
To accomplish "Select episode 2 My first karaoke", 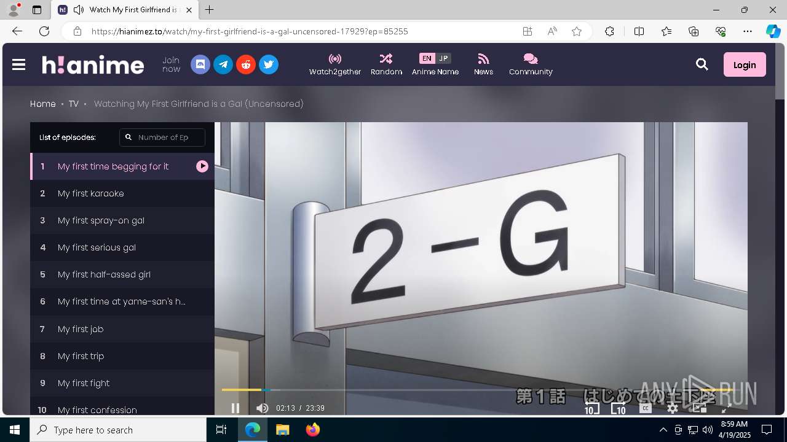I will coord(122,193).
